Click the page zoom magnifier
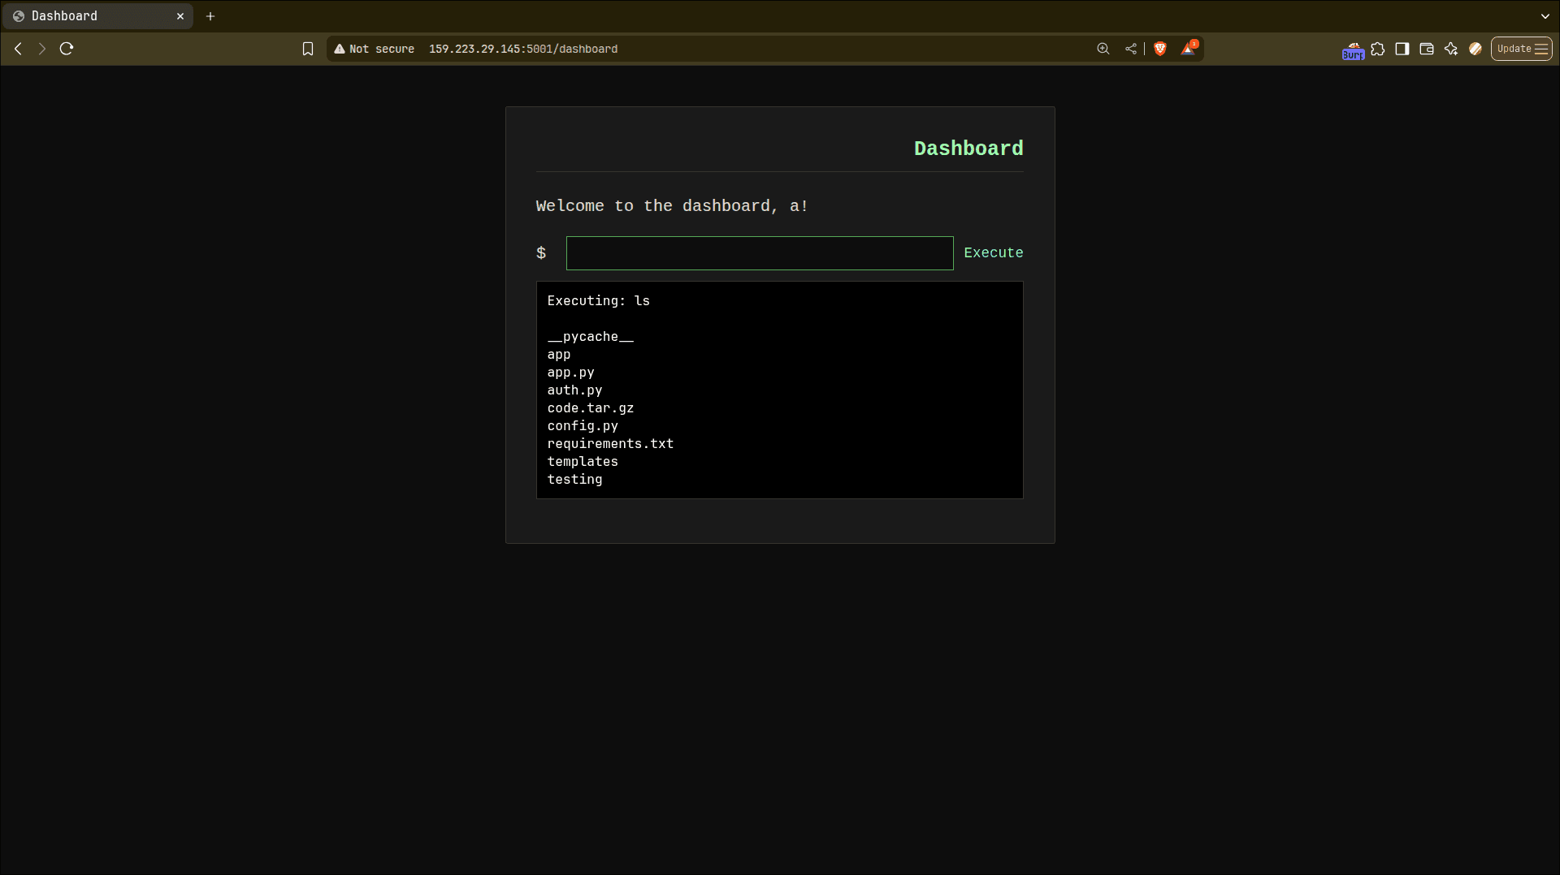Viewport: 1560px width, 875px height. coord(1103,49)
